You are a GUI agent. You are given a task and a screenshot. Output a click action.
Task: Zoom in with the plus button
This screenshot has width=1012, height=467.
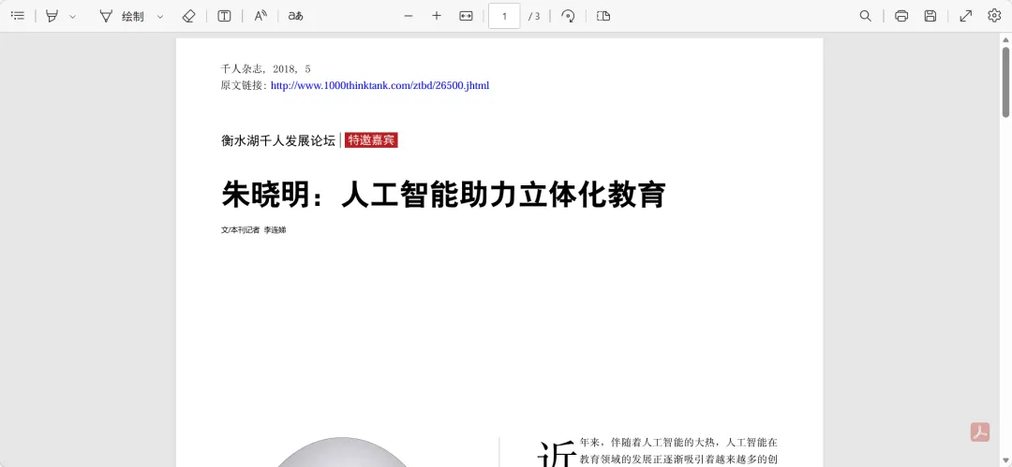tap(437, 16)
